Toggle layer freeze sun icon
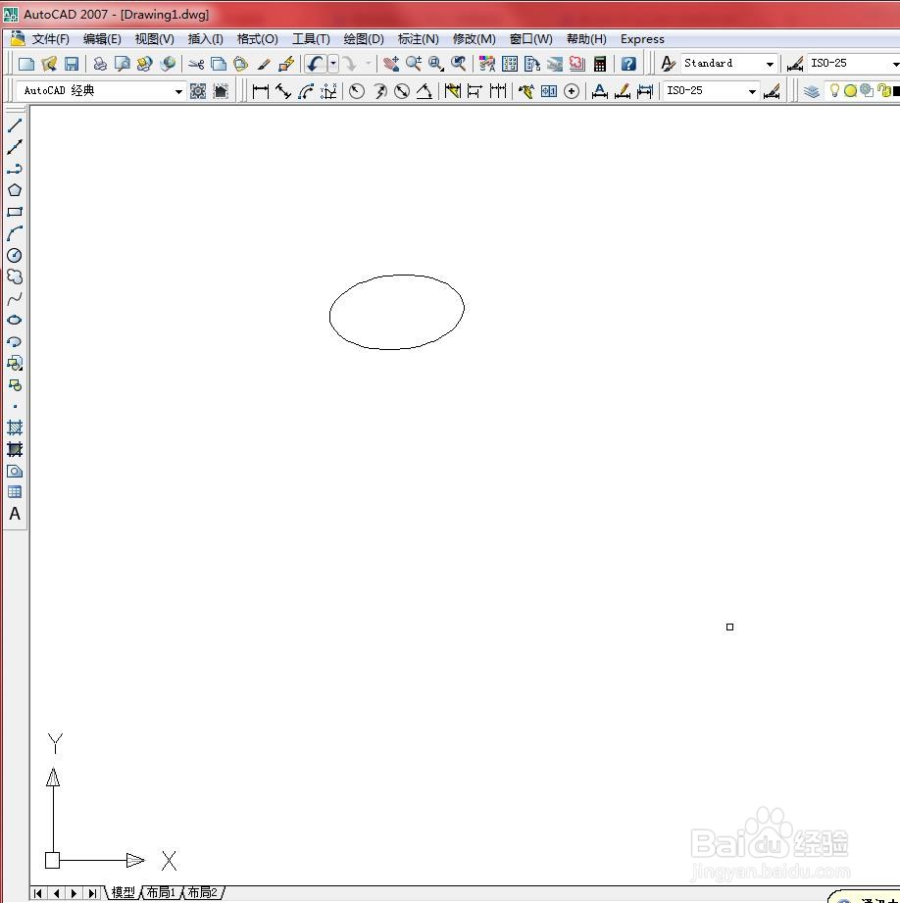Screen dimensions: 900x903 click(x=850, y=90)
